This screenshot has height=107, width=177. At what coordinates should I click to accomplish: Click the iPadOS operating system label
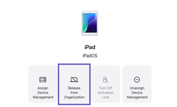pyautogui.click(x=90, y=56)
